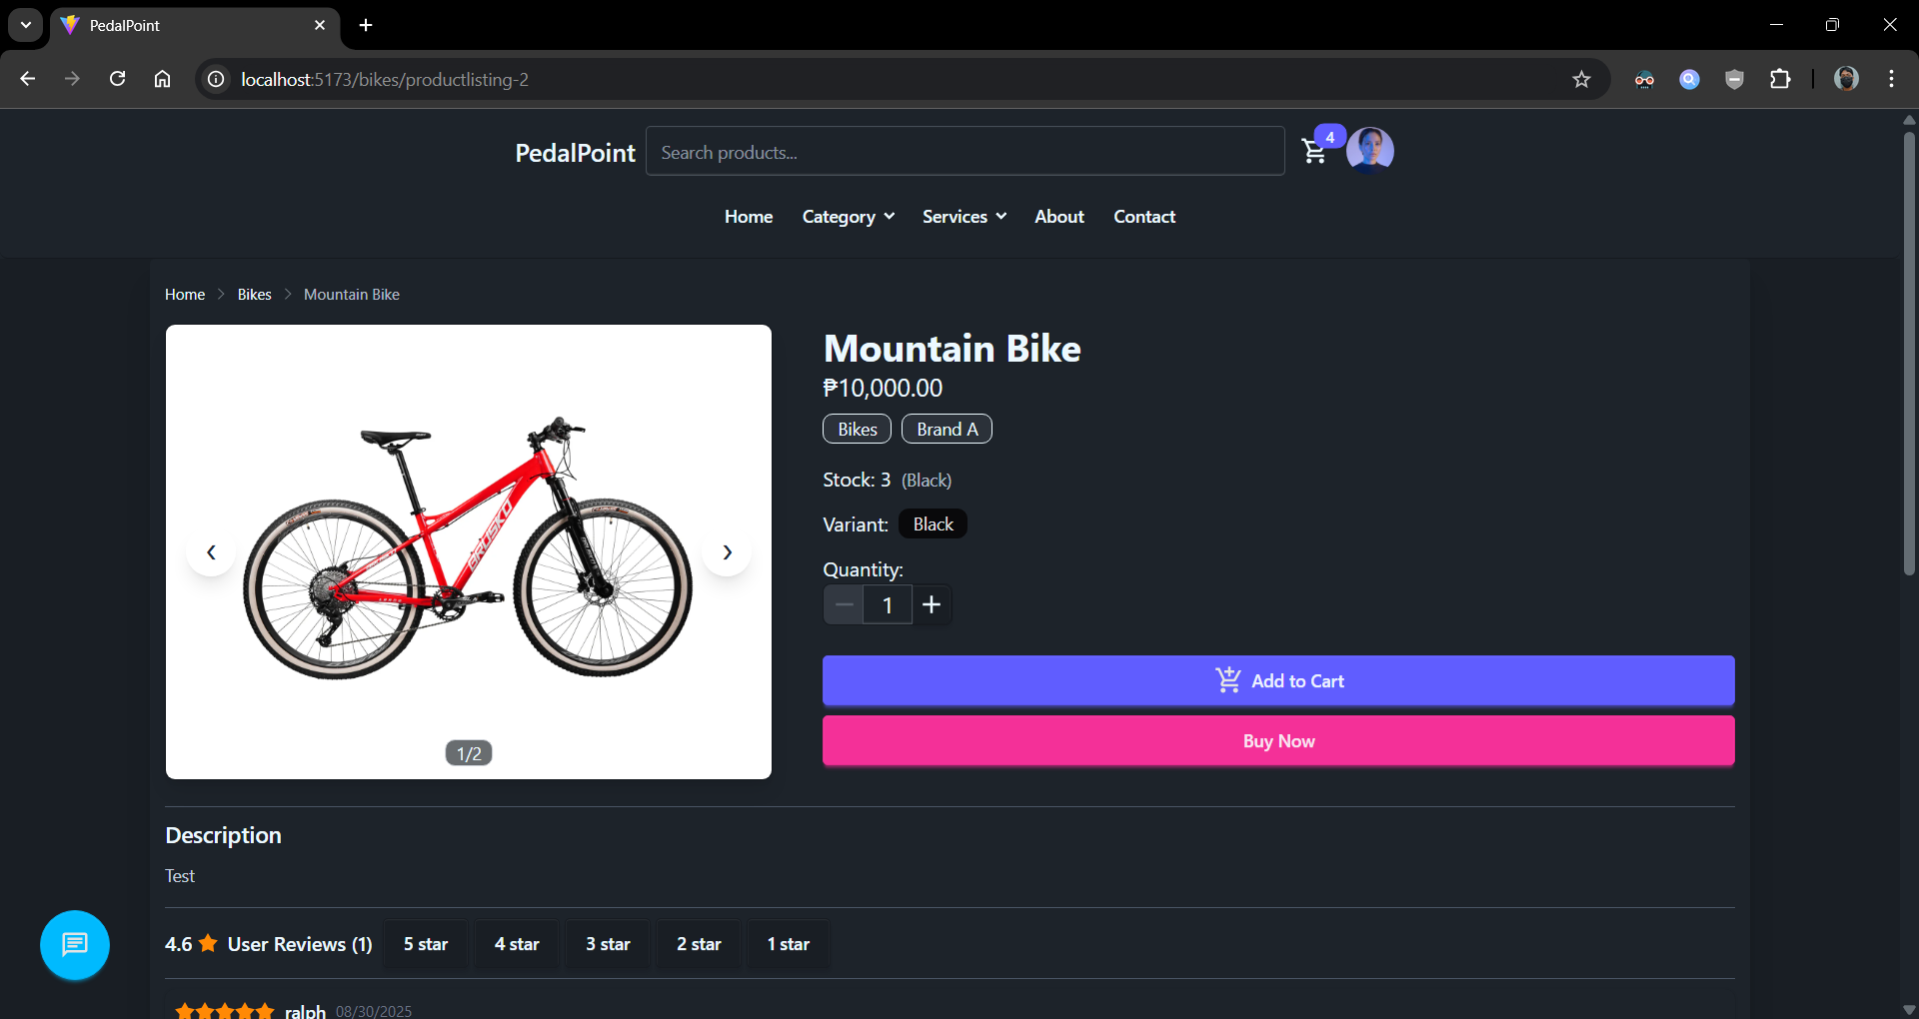Click the Bikes category tag
The width and height of the screenshot is (1919, 1019).
coord(857,429)
